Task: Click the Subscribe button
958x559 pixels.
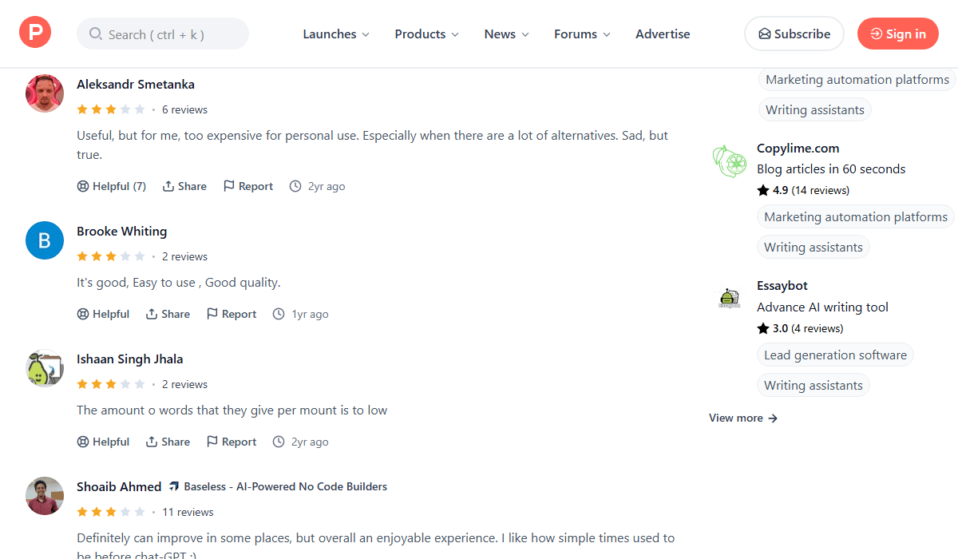Action: pyautogui.click(x=794, y=34)
